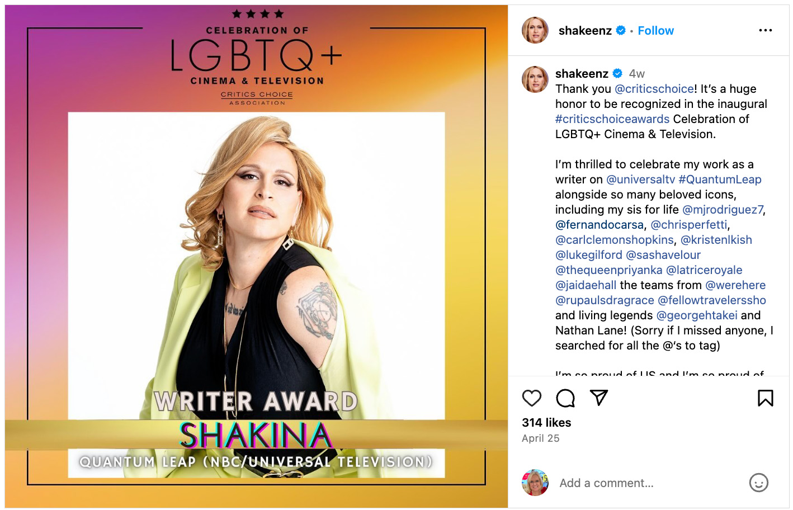Click the April 25 post date
The width and height of the screenshot is (793, 510).
[x=540, y=438]
